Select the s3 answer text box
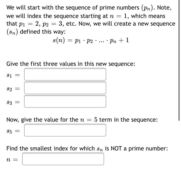181x171 pixels. coord(65,101)
